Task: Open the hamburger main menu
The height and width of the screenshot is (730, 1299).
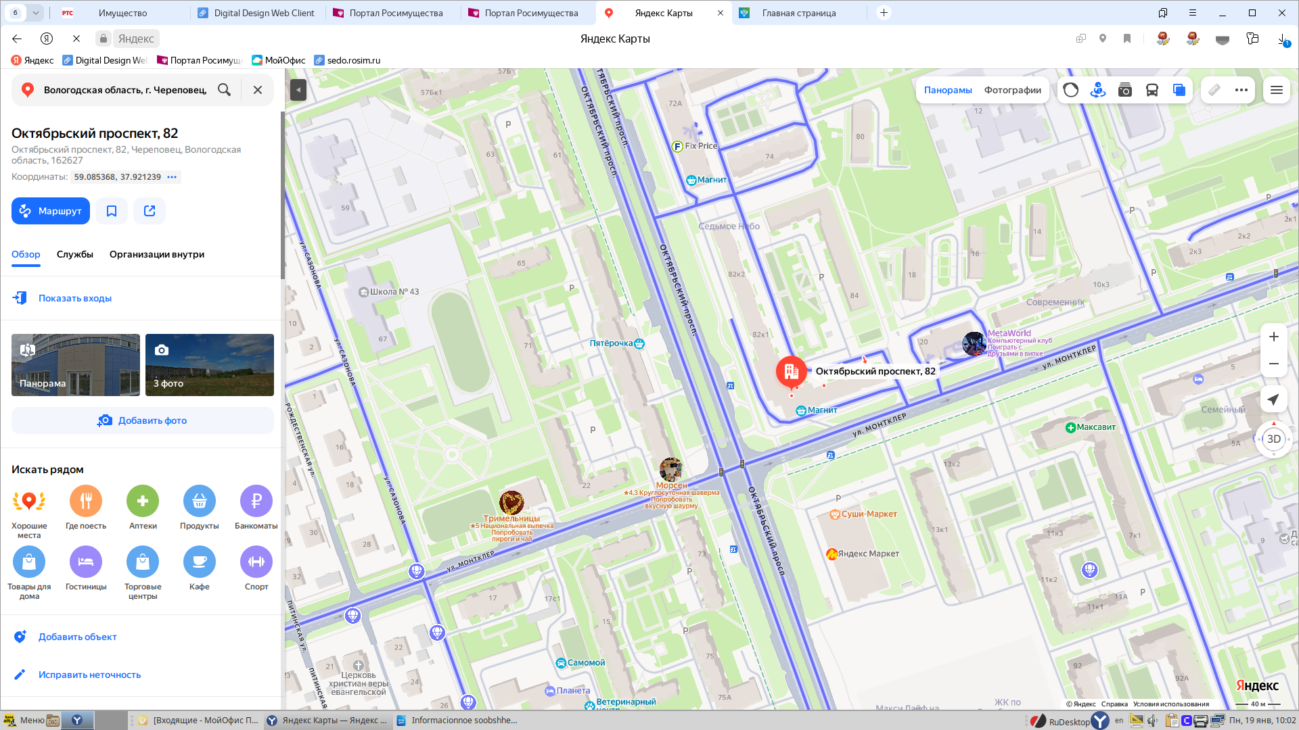Action: (x=1277, y=90)
